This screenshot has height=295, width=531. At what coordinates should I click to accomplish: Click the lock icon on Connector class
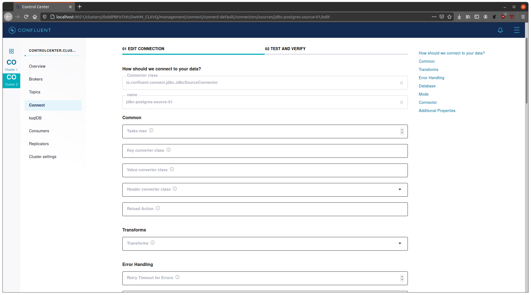[x=402, y=83]
